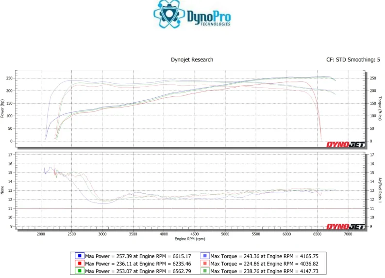This screenshot has height=278, width=385.
Task: Click the 3500 RPM tick label
Action: click(133, 234)
